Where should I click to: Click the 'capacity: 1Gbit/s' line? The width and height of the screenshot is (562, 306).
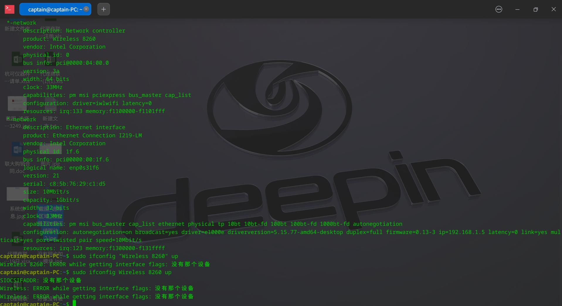point(51,200)
